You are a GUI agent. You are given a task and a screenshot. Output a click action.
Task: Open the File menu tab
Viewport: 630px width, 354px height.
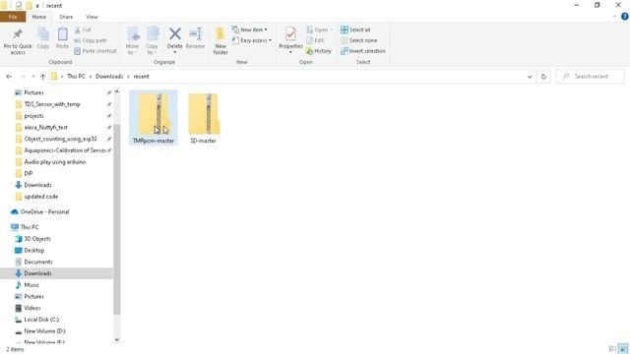point(13,17)
